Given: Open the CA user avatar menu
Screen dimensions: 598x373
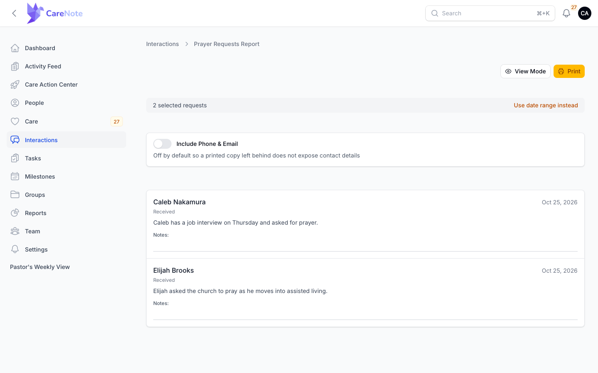Looking at the screenshot, I should pos(585,13).
